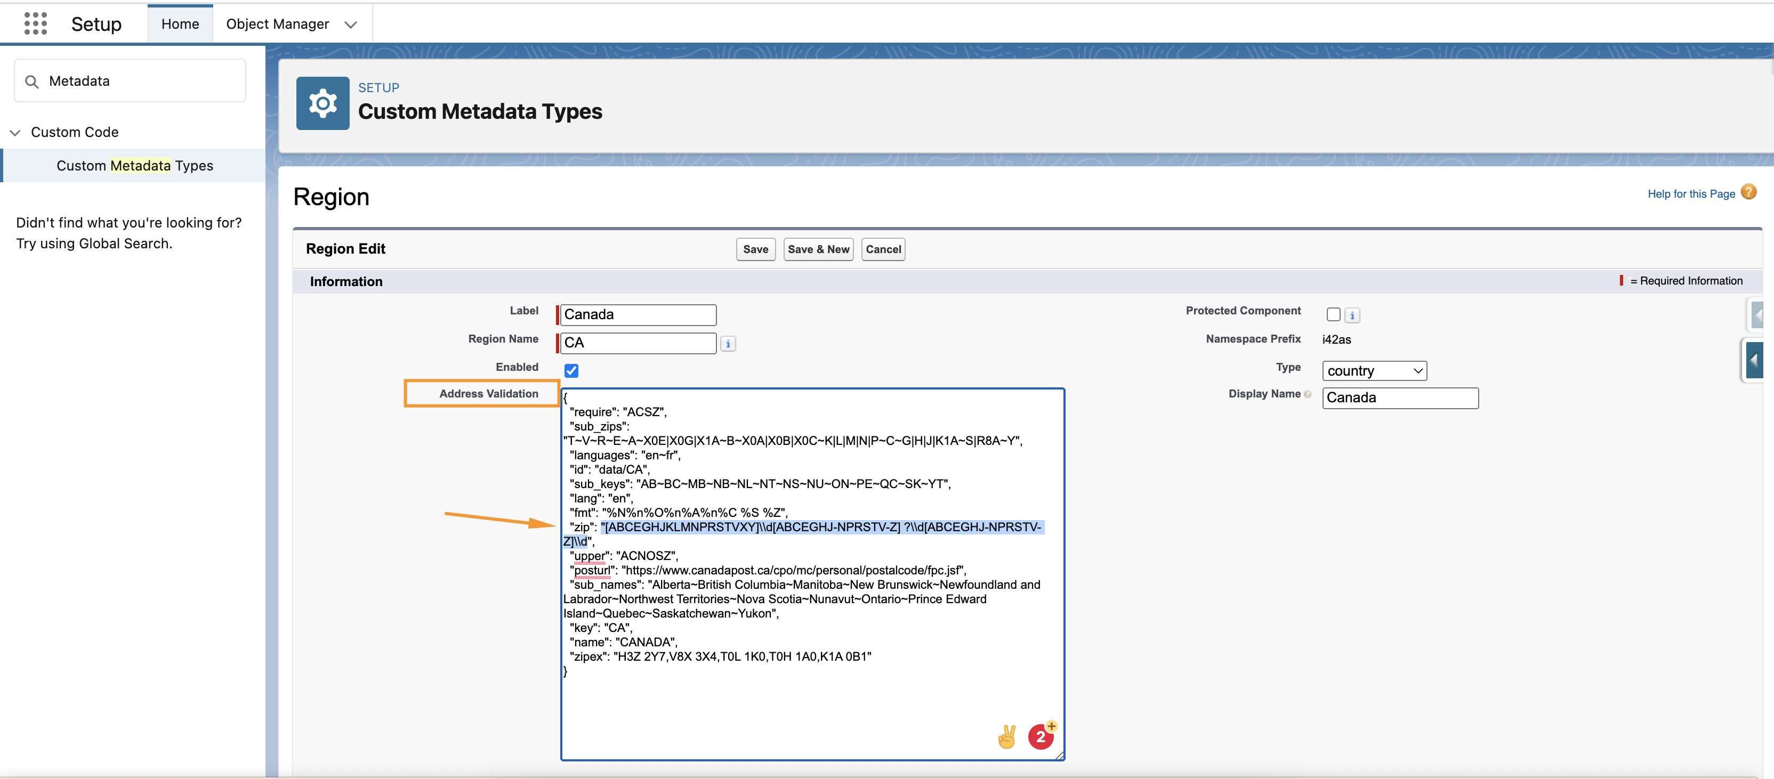Open the App Launcher dots icon
This screenshot has height=779, width=1774.
[x=35, y=23]
